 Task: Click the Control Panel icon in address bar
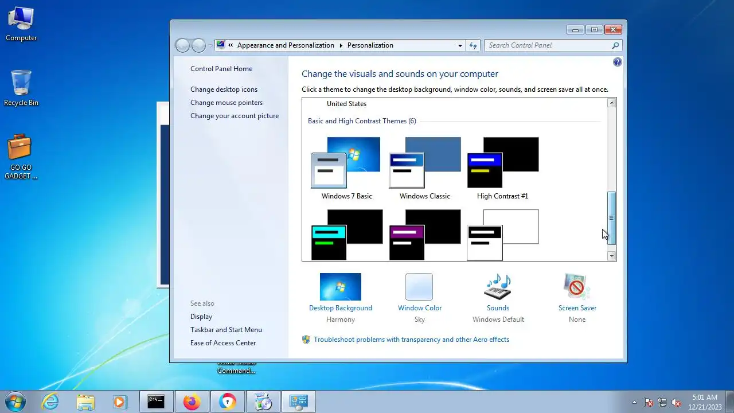(x=221, y=45)
